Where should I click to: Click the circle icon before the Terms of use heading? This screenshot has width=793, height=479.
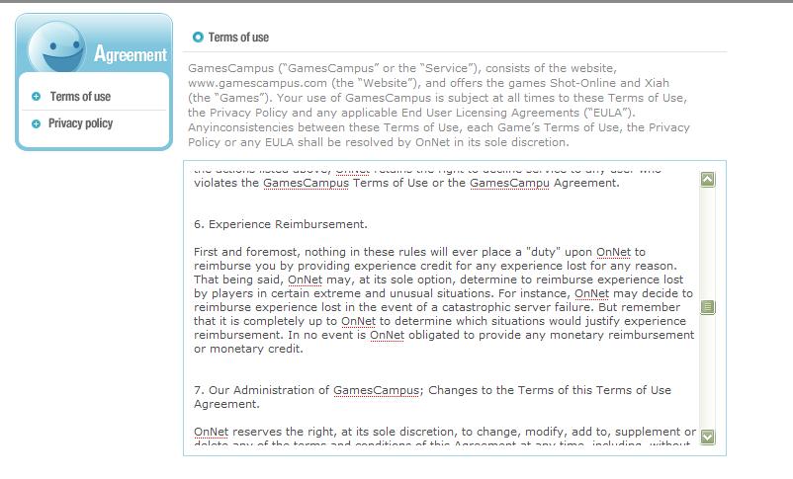(x=198, y=38)
